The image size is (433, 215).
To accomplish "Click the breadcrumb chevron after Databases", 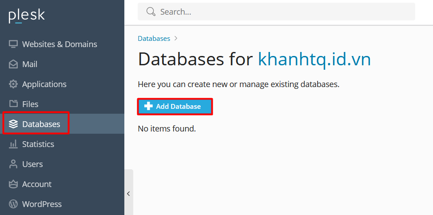I will tap(176, 39).
